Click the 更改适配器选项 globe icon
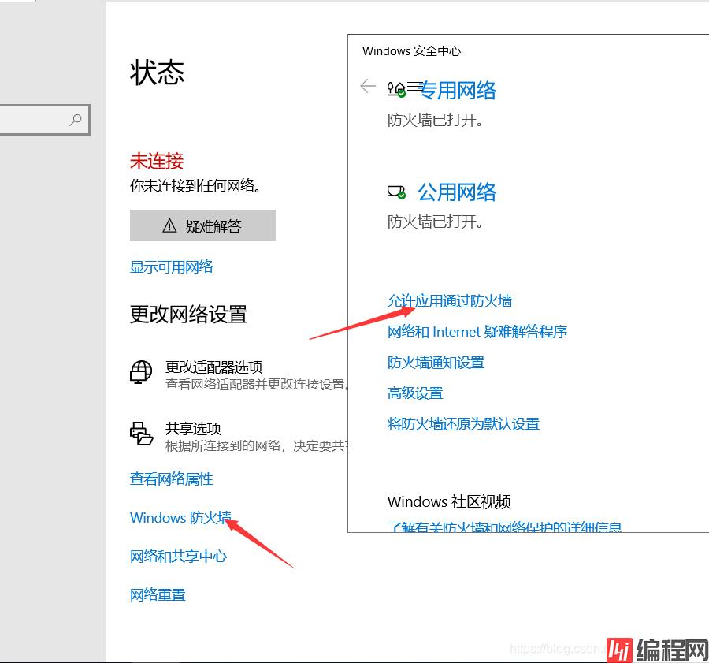 coord(141,371)
